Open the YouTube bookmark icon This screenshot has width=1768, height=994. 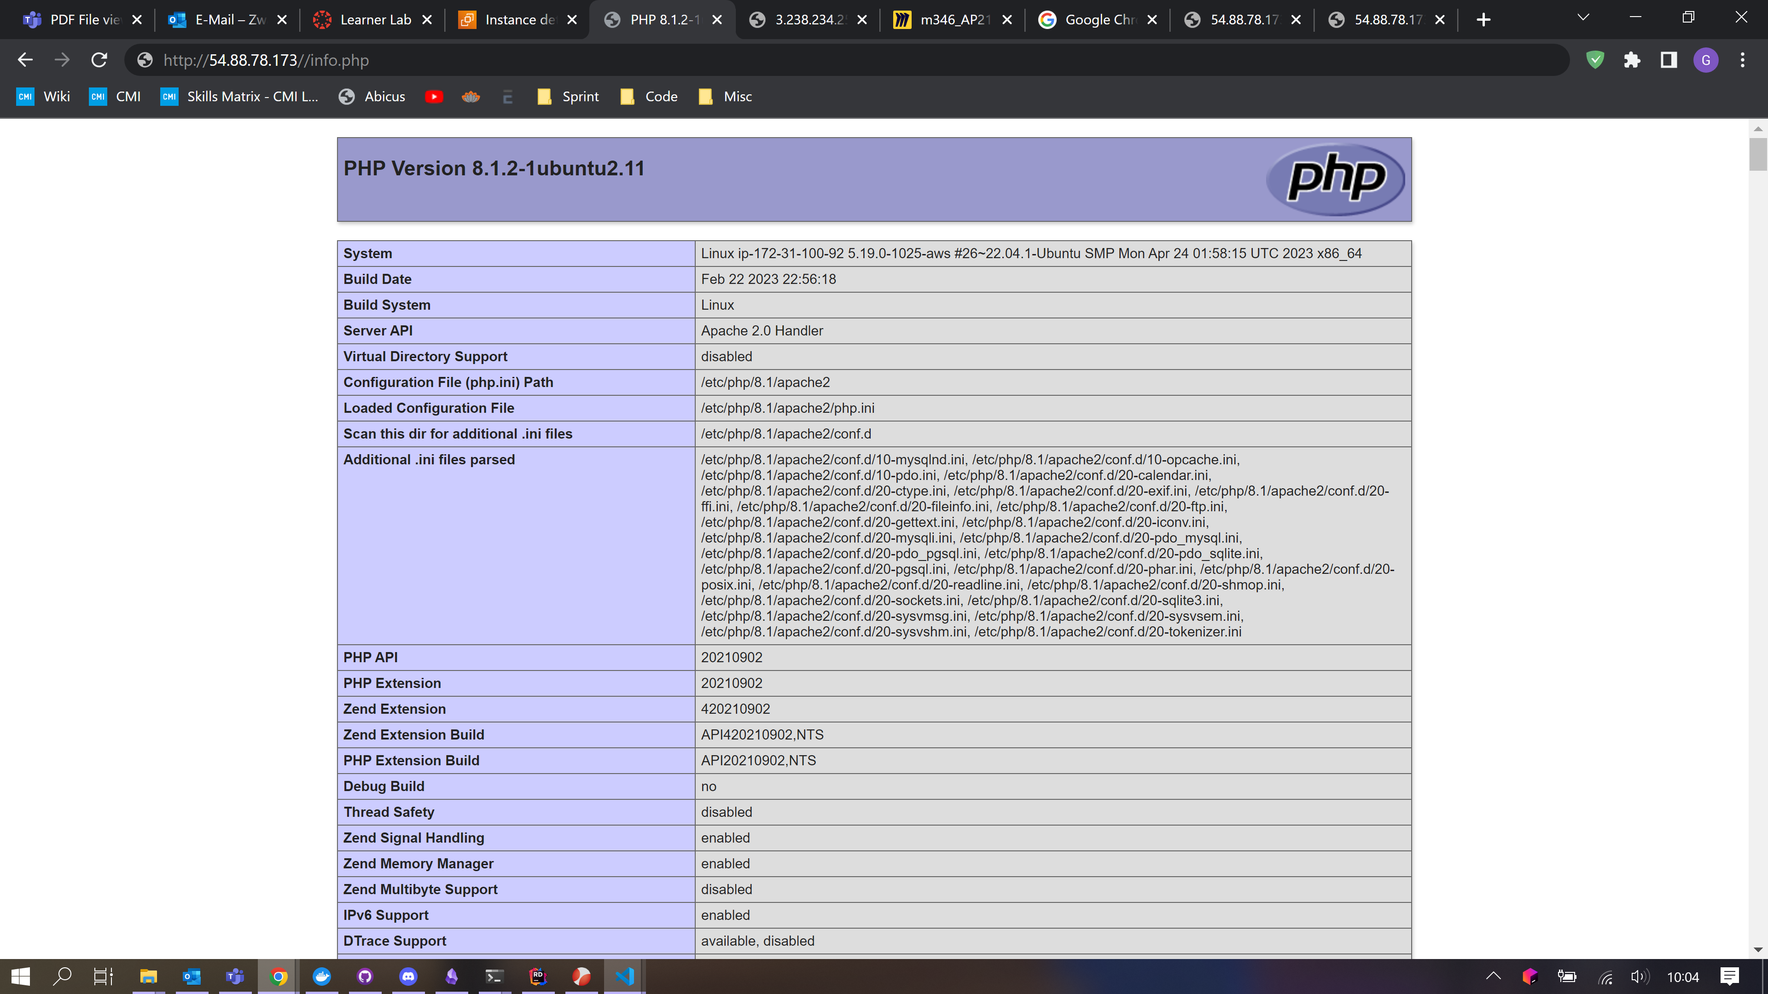(x=433, y=97)
